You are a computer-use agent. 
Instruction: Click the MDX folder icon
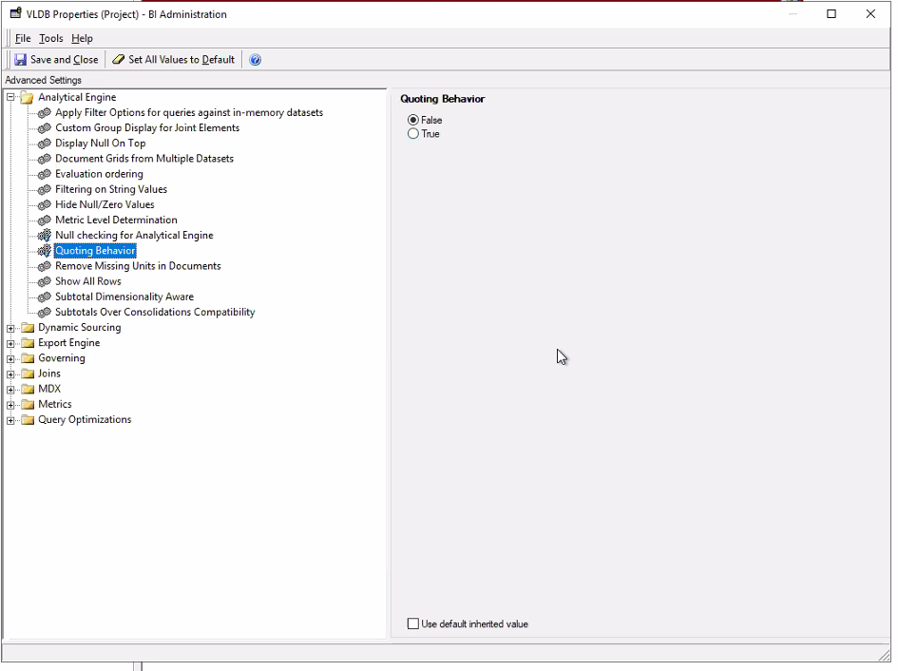tap(27, 389)
